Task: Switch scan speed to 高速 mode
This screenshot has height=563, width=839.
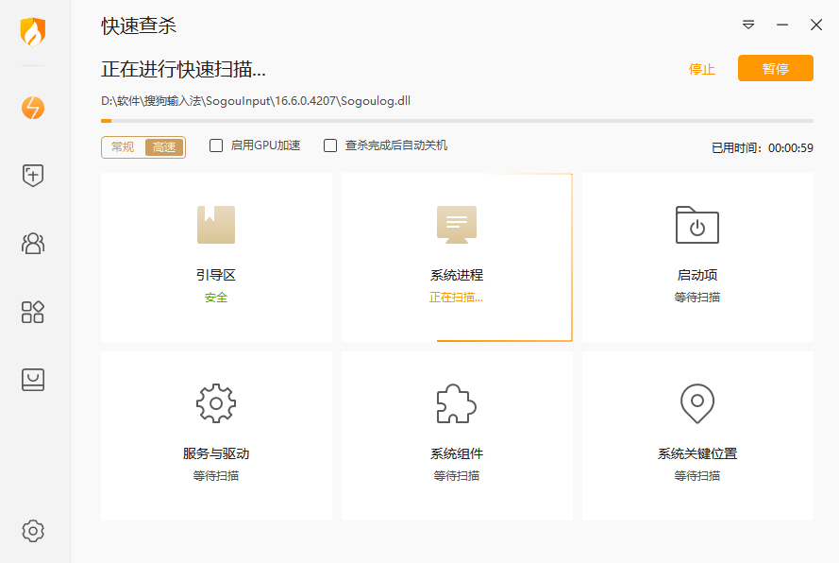Action: [x=163, y=147]
